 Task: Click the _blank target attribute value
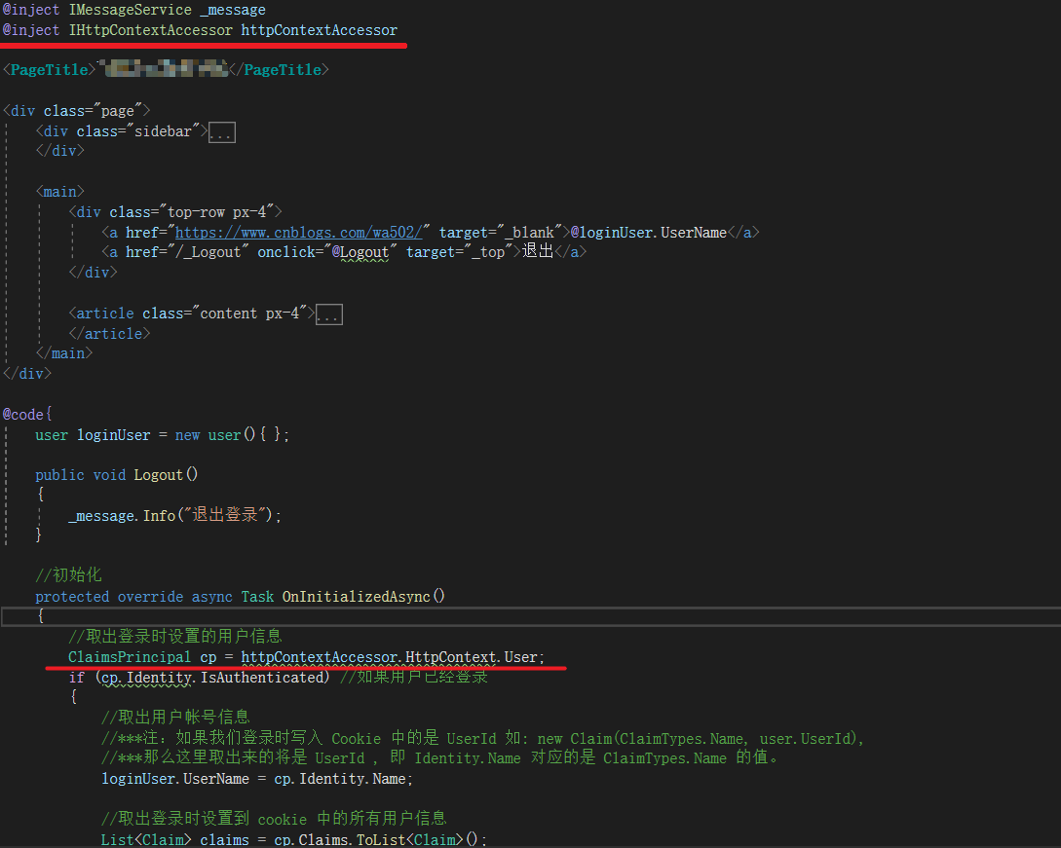click(x=529, y=233)
